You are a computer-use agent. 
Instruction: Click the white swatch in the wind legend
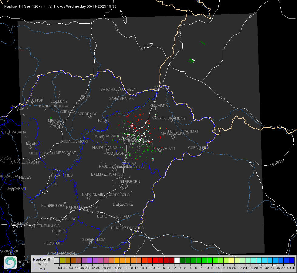(x=177, y=260)
